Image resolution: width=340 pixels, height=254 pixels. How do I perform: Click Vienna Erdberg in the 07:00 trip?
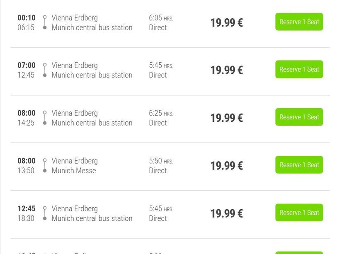pos(75,65)
